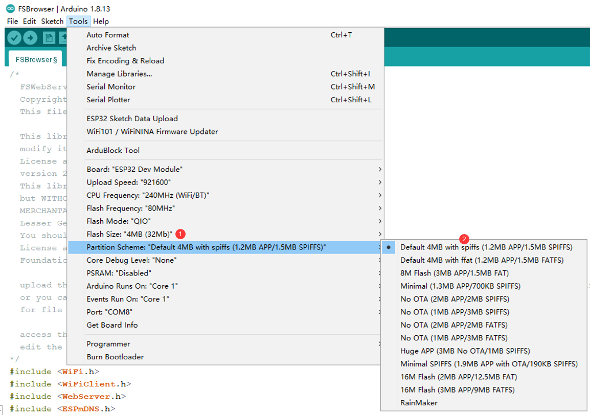The width and height of the screenshot is (590, 415).
Task: Select Default 4MB with spiffs partition option
Action: coord(484,247)
